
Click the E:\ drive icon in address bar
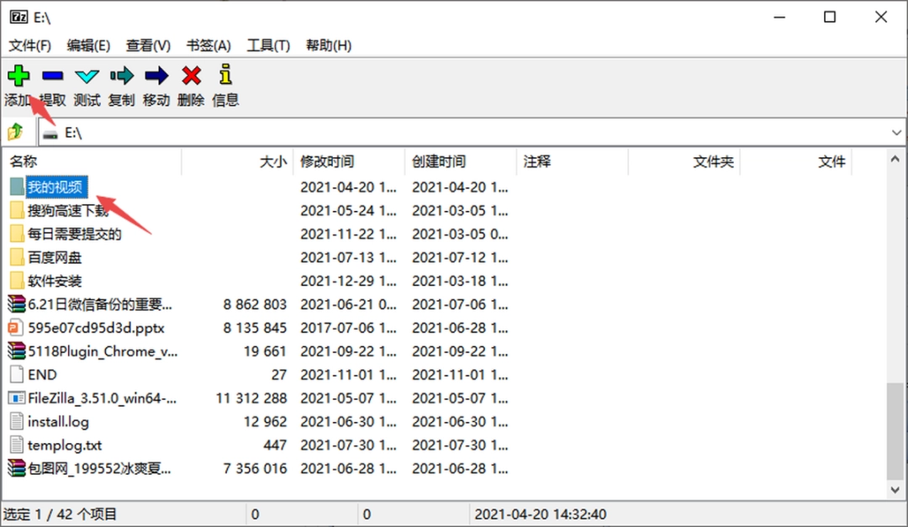[47, 131]
